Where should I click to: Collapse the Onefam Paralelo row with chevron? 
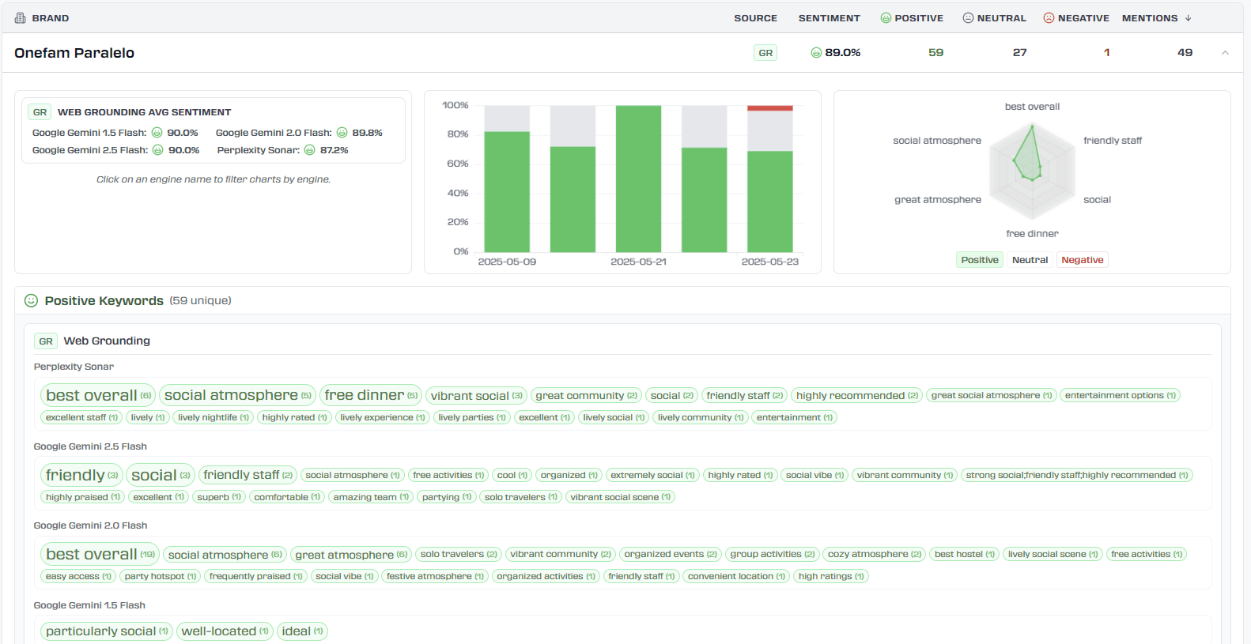[1225, 53]
